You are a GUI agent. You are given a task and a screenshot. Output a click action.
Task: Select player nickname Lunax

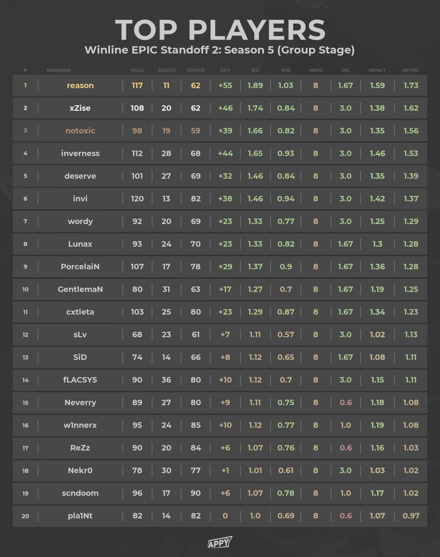80,244
